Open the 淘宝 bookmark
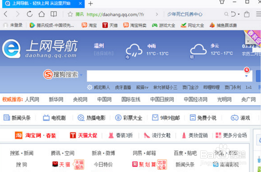Viewport: 261px width, 172px height. coord(89,25)
